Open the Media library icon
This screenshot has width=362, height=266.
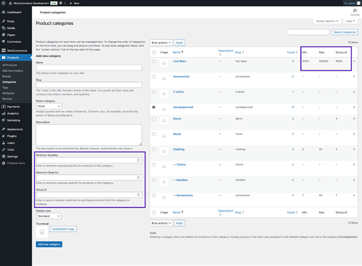[3, 28]
